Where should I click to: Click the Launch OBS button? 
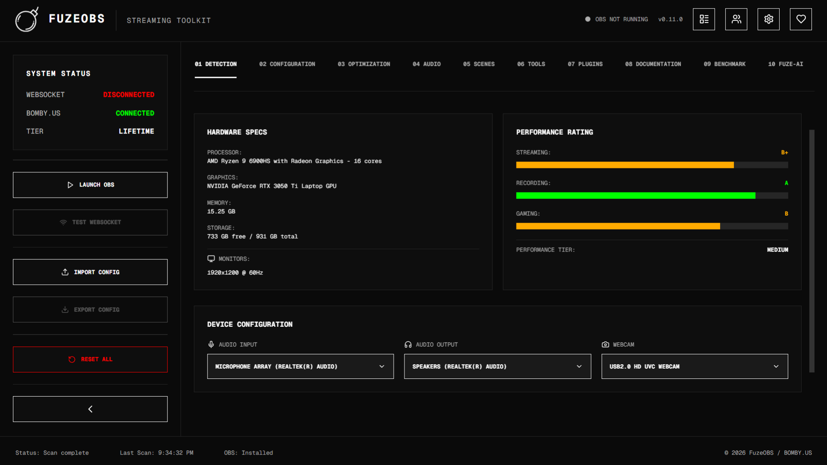pos(90,185)
